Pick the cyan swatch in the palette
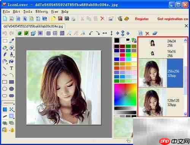 coord(128,59)
